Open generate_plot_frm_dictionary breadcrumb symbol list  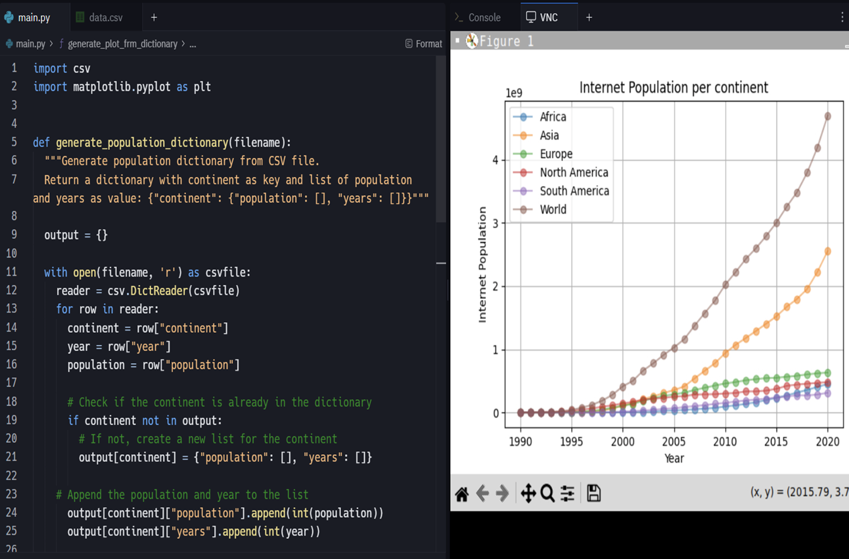[122, 44]
